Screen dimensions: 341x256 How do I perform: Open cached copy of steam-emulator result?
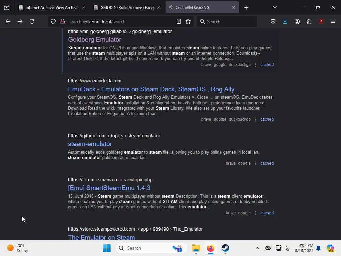pos(267,163)
